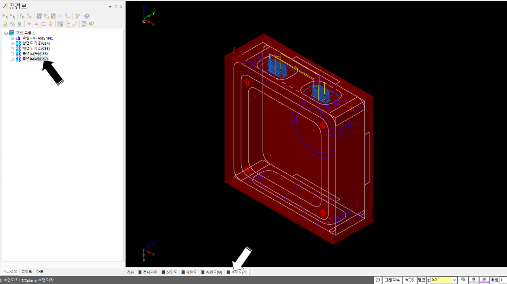
Task: Switch to 솔리드 manager tab
Action: click(27, 271)
